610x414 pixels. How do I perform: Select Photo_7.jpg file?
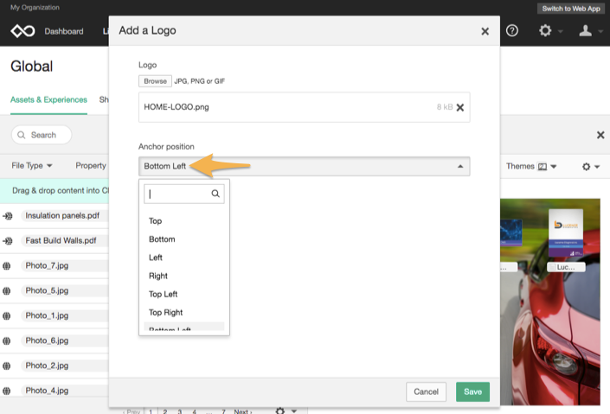pos(47,265)
